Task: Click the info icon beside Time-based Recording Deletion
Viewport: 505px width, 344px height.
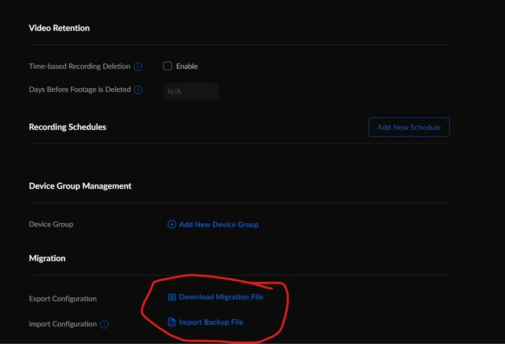Action: 138,66
